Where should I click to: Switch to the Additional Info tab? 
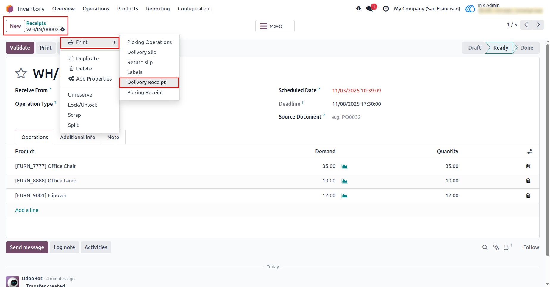(x=78, y=137)
